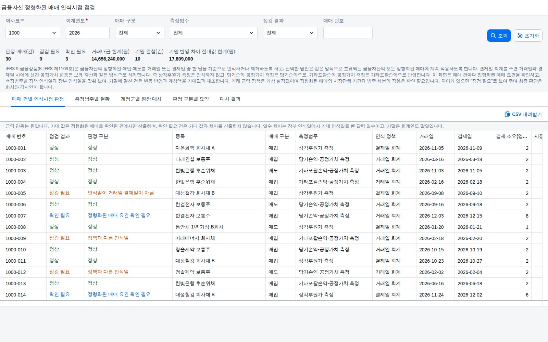Open the 회사코드 dropdown showing 1000

click(x=33, y=33)
